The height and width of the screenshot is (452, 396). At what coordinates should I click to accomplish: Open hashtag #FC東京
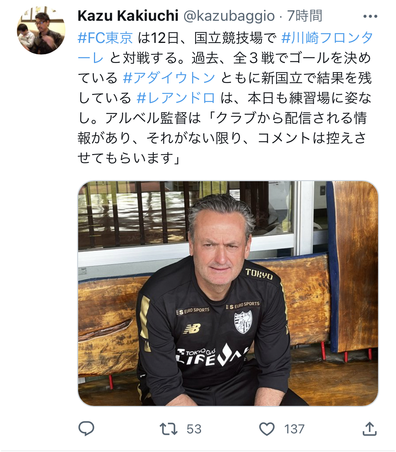[105, 38]
